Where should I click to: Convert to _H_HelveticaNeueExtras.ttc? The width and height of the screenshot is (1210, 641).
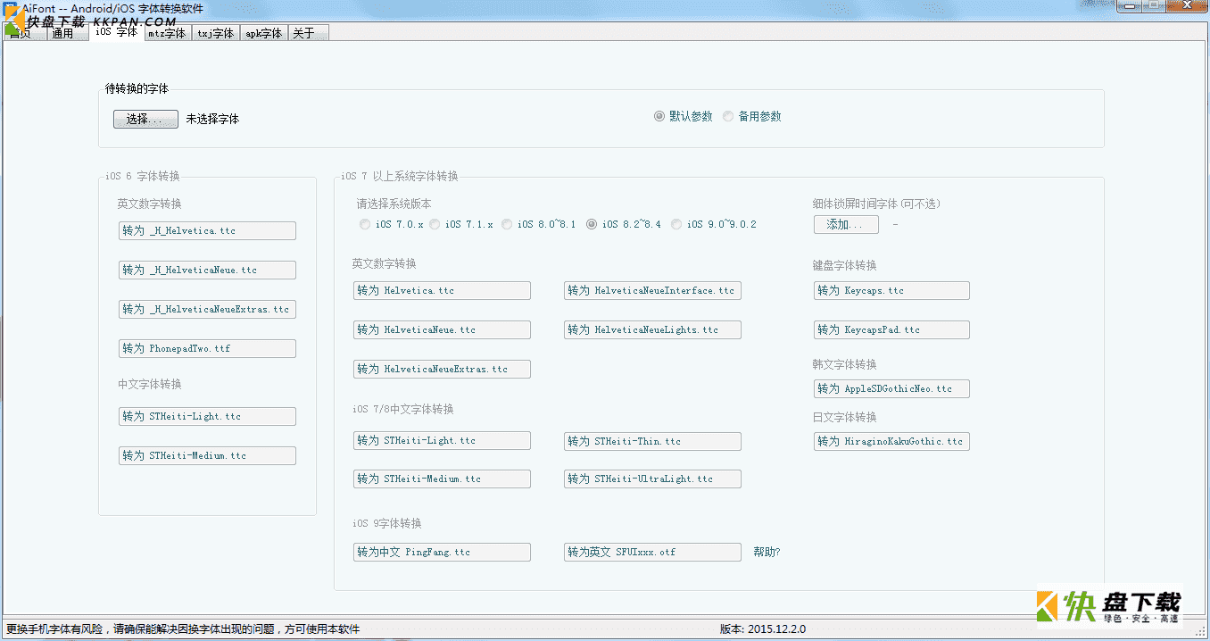(207, 309)
